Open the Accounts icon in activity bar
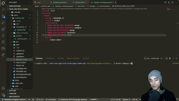 (3, 88)
